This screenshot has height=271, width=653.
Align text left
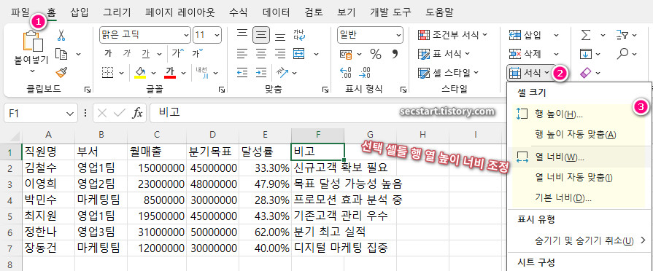(242, 54)
